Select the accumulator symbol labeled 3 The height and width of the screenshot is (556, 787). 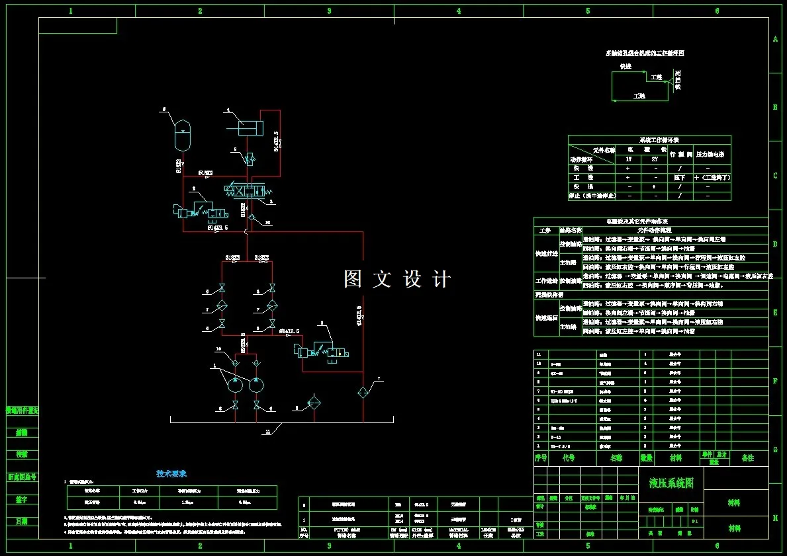tap(182, 136)
